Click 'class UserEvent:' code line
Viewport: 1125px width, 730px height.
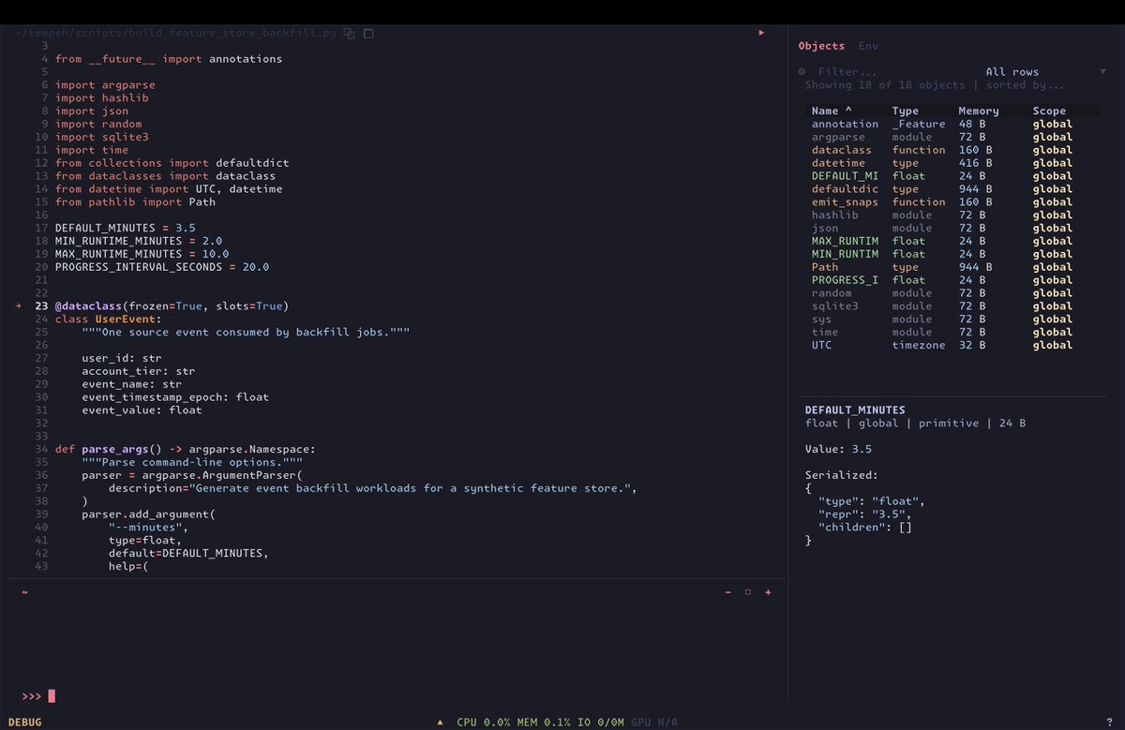pyautogui.click(x=109, y=320)
